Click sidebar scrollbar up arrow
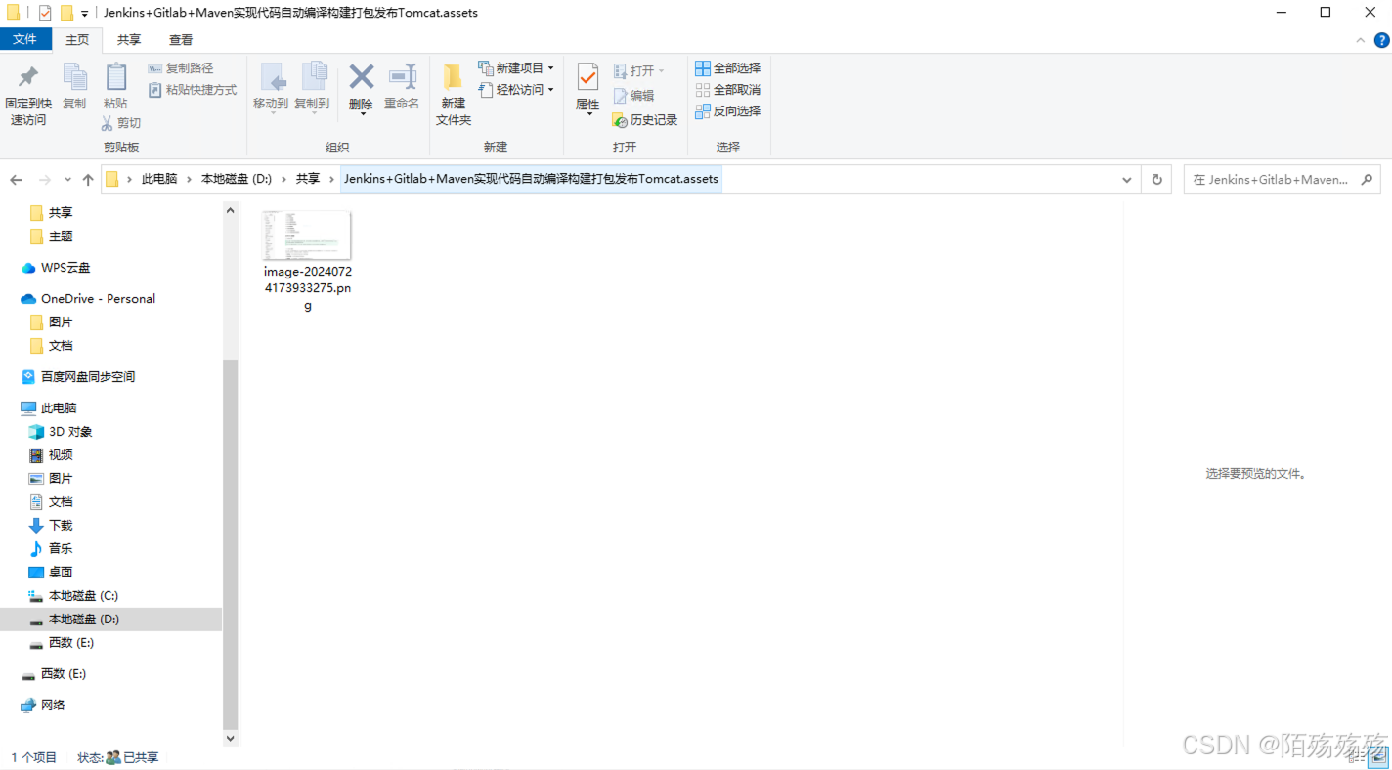This screenshot has height=770, width=1392. coord(231,209)
